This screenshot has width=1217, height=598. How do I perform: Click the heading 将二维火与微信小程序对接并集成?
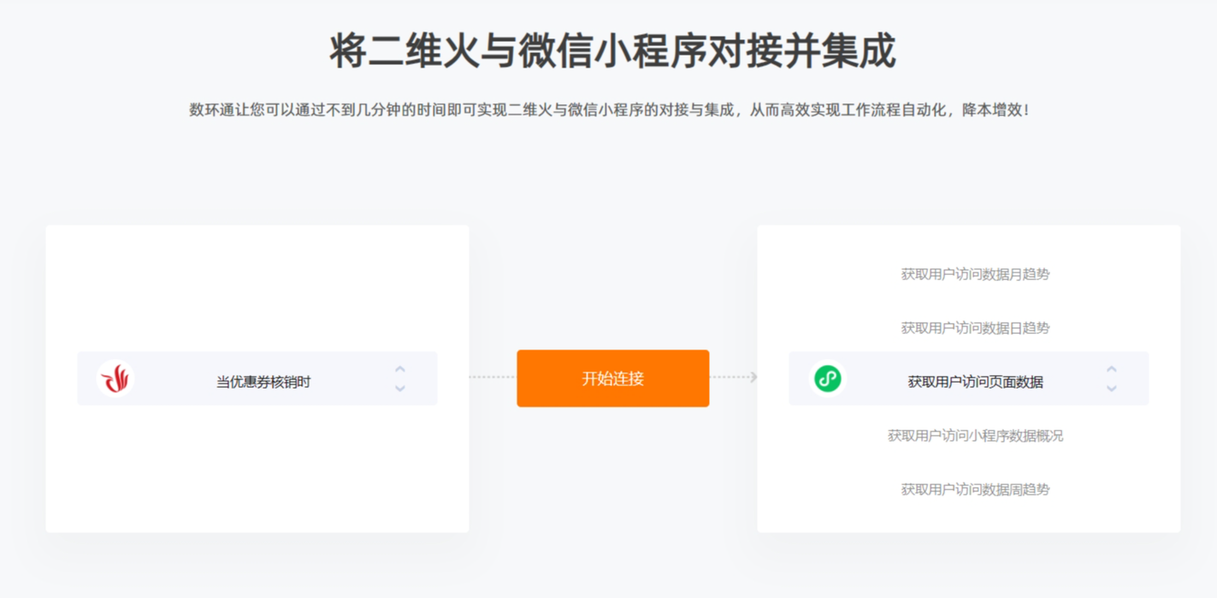pyautogui.click(x=612, y=51)
